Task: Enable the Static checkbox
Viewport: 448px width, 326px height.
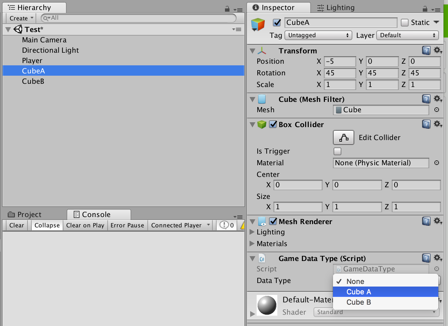Action: tap(405, 22)
